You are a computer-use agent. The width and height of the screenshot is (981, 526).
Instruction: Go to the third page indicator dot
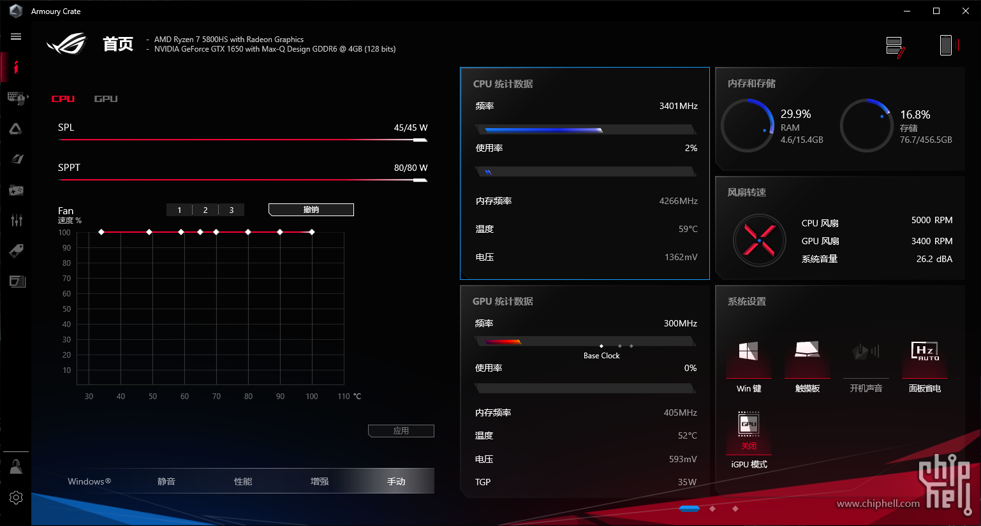pos(735,509)
